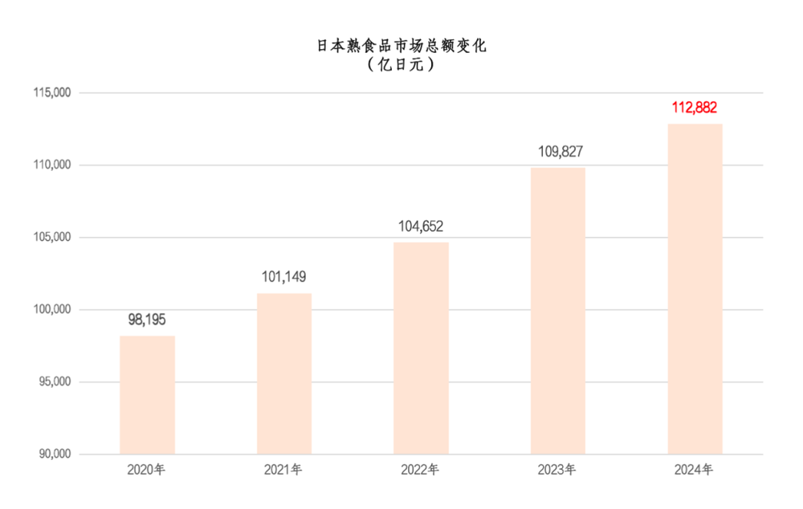This screenshot has height=509, width=803.
Task: Select the data label 98,195
Action: click(147, 320)
